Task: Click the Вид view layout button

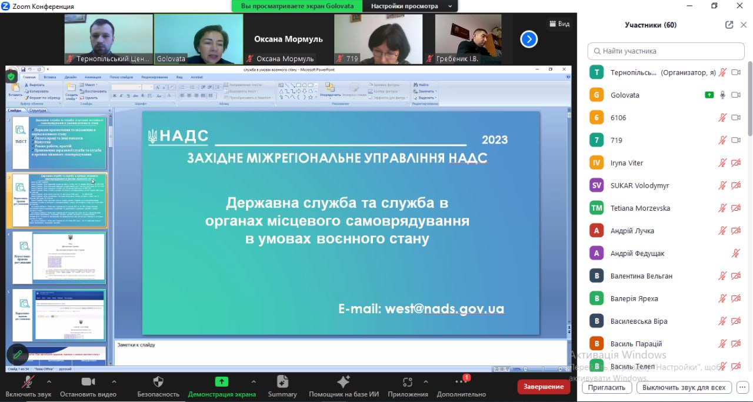Action: click(559, 24)
